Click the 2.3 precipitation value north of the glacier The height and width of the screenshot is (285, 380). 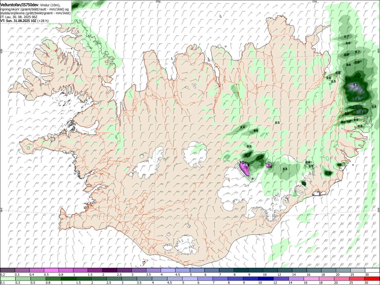click(x=248, y=155)
